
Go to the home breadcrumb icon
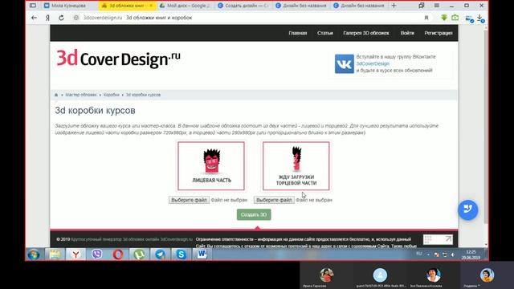pyautogui.click(x=56, y=95)
